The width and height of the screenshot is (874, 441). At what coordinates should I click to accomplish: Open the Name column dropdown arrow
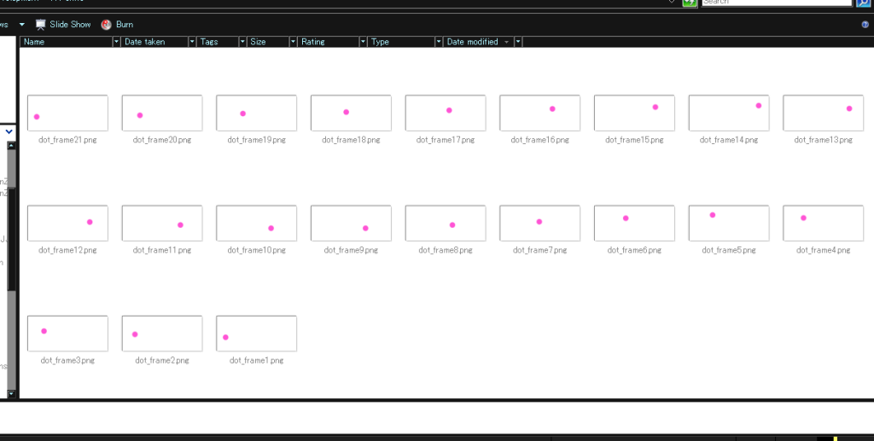117,42
